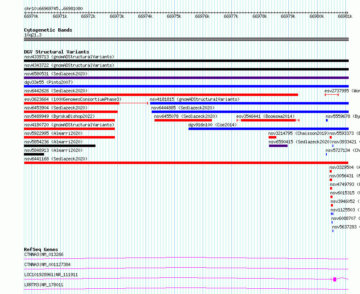
Task: Open the CTNNA3|NM_013266 transcript label
Action: coord(44,254)
